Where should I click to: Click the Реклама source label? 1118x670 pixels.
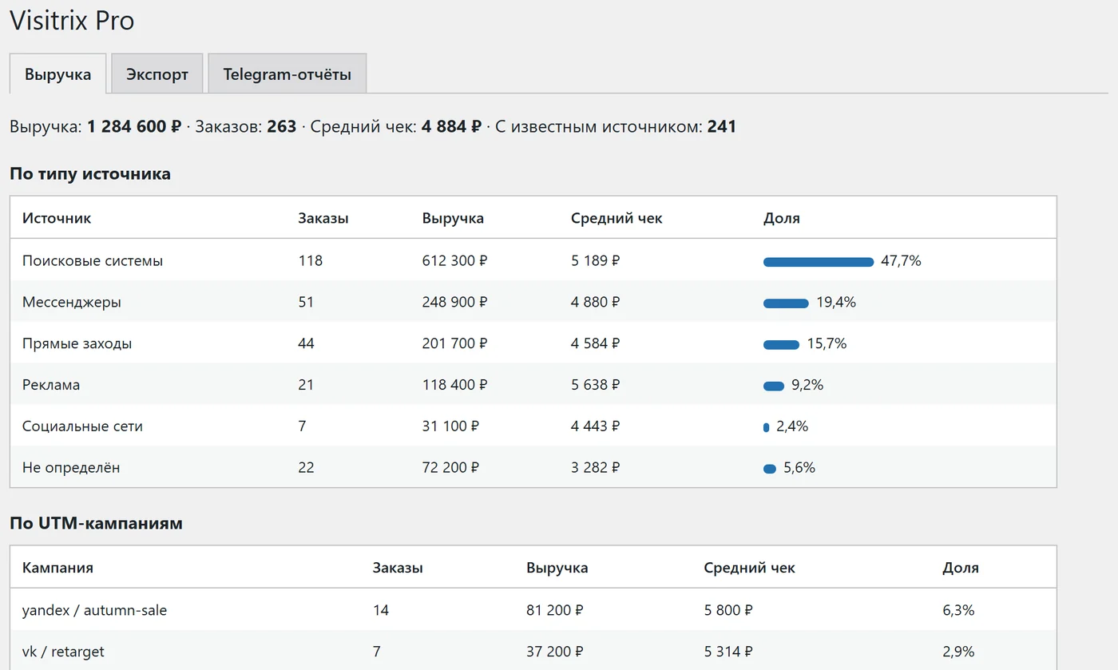pos(51,385)
